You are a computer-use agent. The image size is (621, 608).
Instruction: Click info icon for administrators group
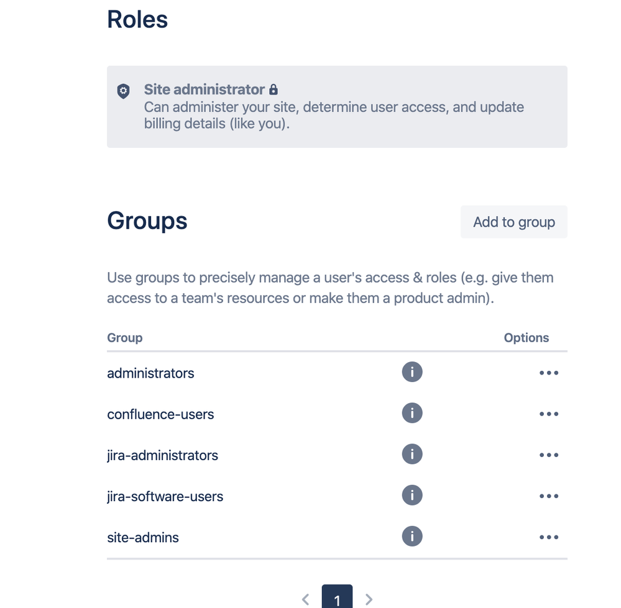[x=412, y=372]
